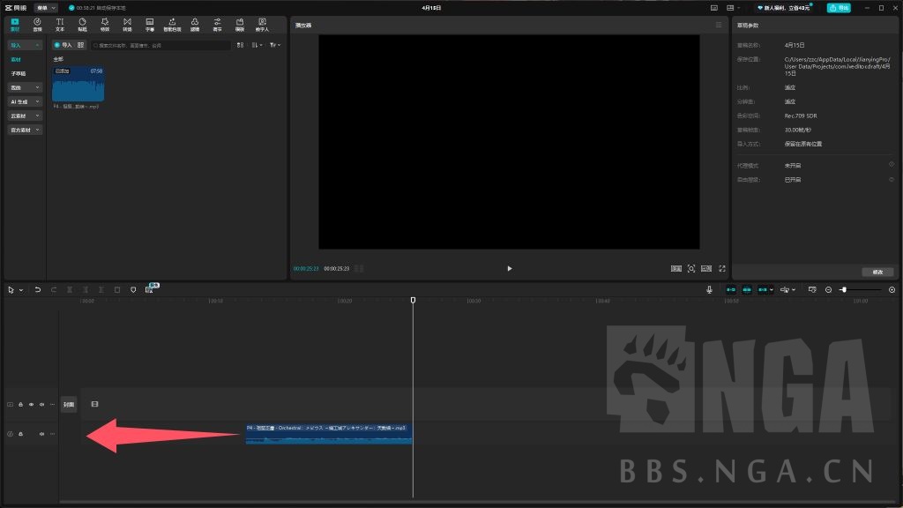
Task: Open the 贴纸 (Stickers) panel
Action: 82,24
